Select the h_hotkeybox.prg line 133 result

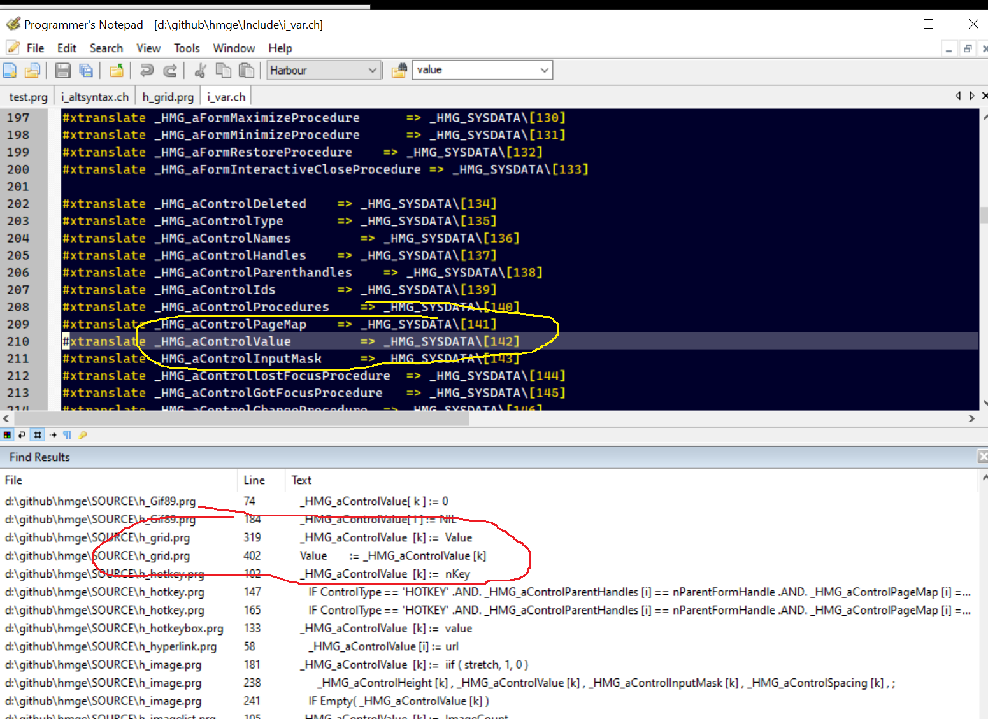click(x=488, y=629)
